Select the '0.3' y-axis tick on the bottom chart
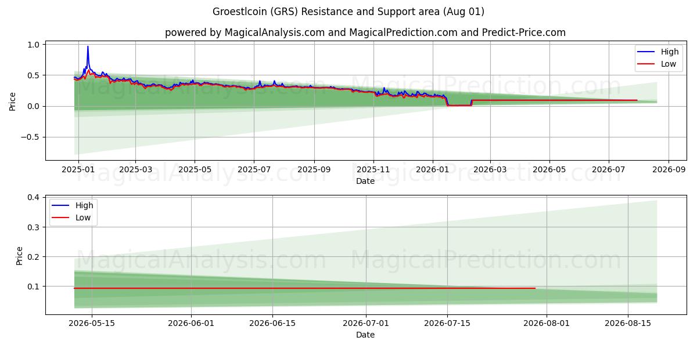The height and width of the screenshot is (348, 697). (34, 227)
